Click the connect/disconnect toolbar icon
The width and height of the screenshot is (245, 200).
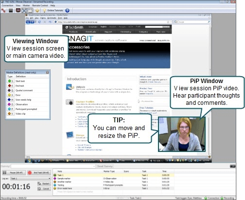pos(3,11)
